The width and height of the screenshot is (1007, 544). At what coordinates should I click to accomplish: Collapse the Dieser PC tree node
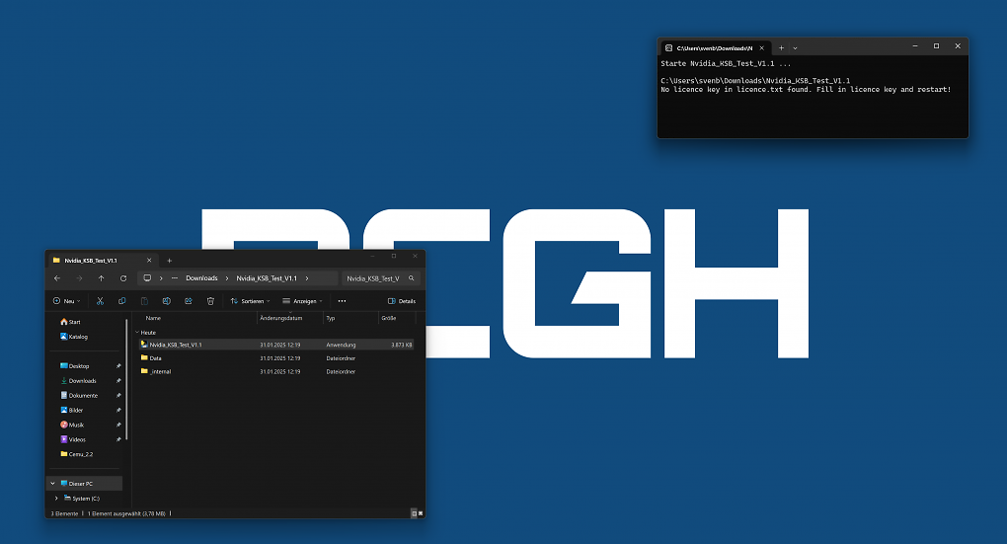click(x=52, y=483)
